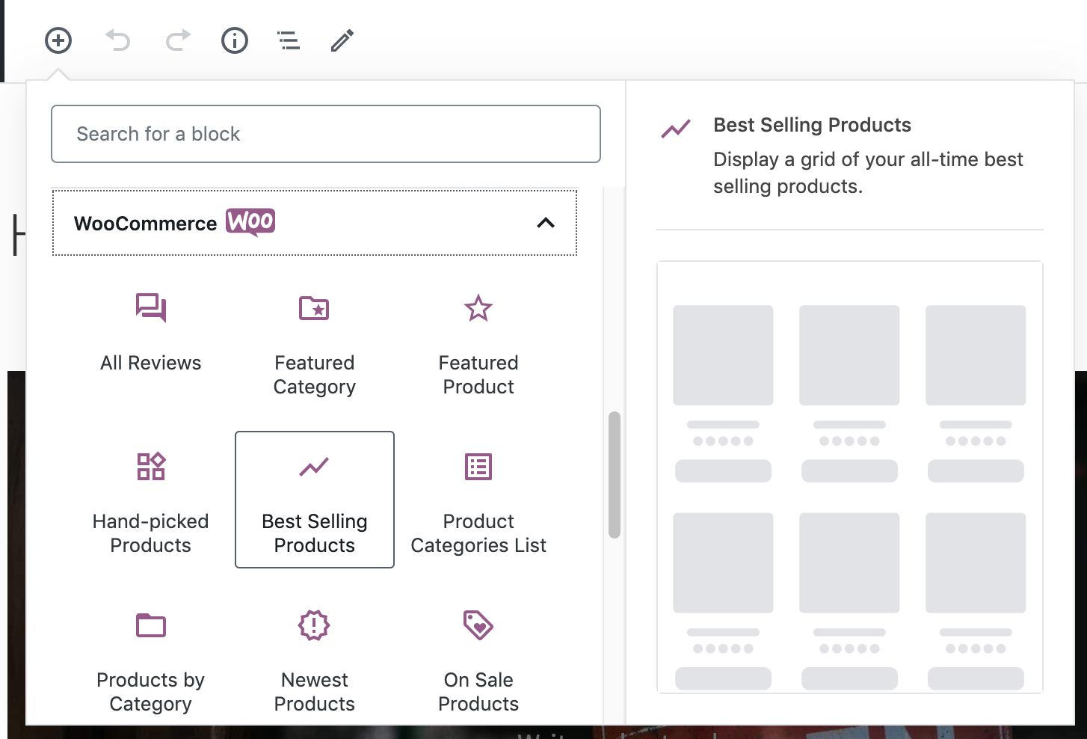Click the Redo arrow icon
This screenshot has width=1087, height=739.
pyautogui.click(x=178, y=40)
